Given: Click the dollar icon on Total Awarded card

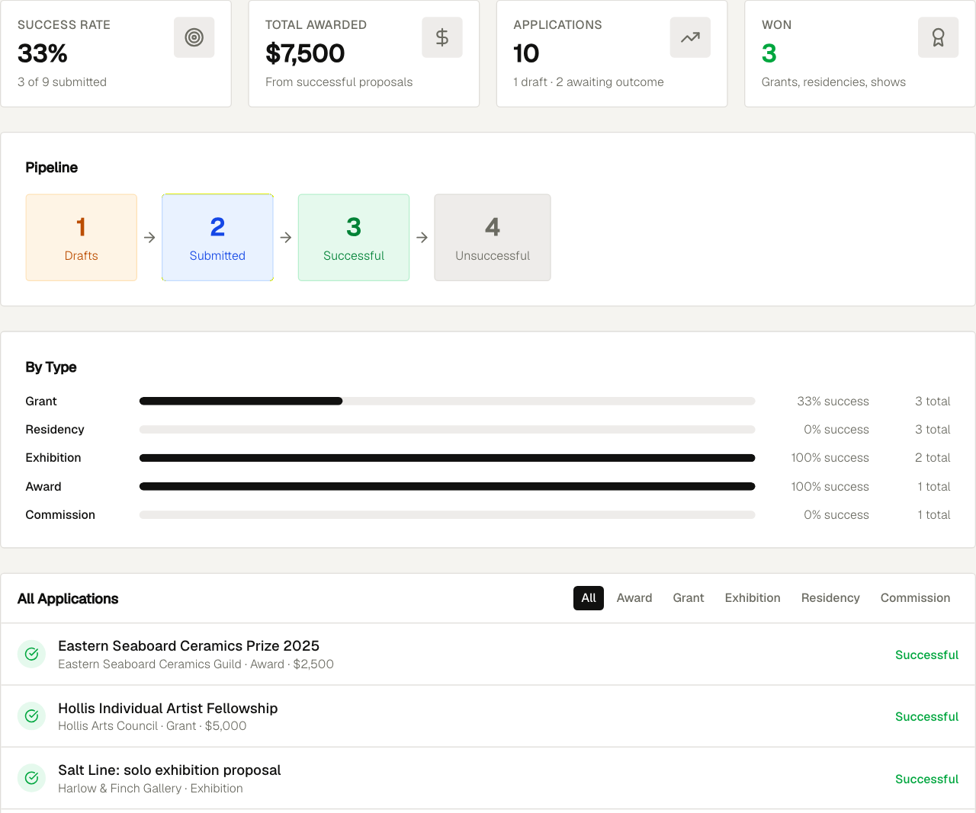Looking at the screenshot, I should (442, 37).
